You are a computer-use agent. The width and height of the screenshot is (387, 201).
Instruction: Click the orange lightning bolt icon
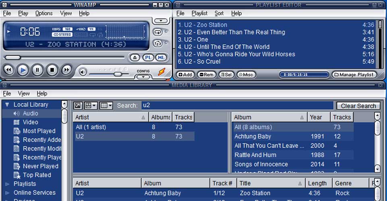point(161,72)
